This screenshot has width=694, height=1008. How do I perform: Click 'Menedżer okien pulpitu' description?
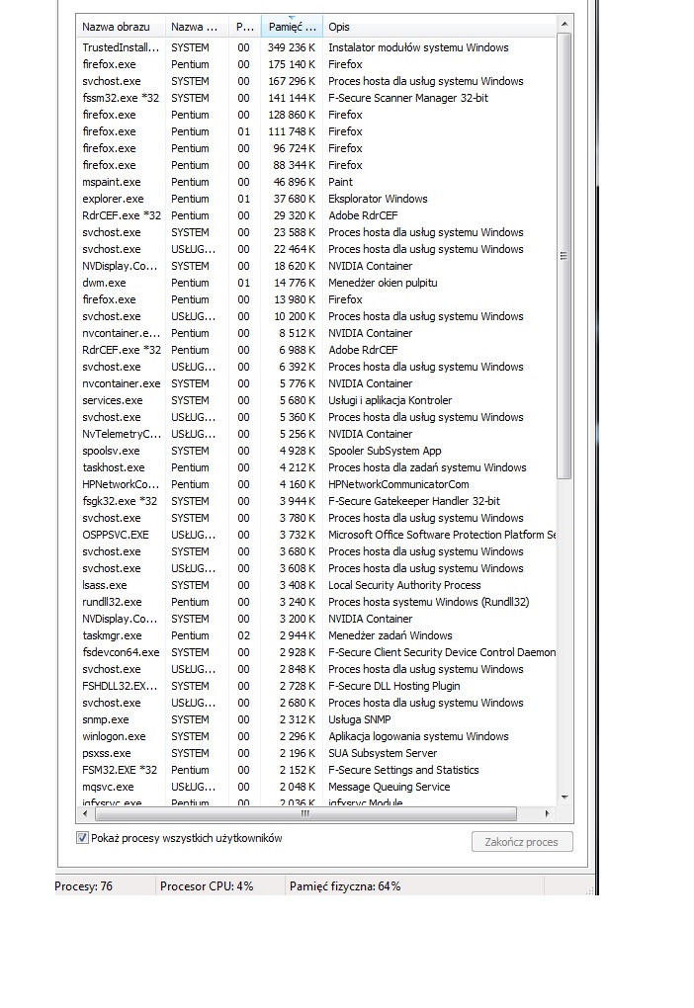coord(383,283)
